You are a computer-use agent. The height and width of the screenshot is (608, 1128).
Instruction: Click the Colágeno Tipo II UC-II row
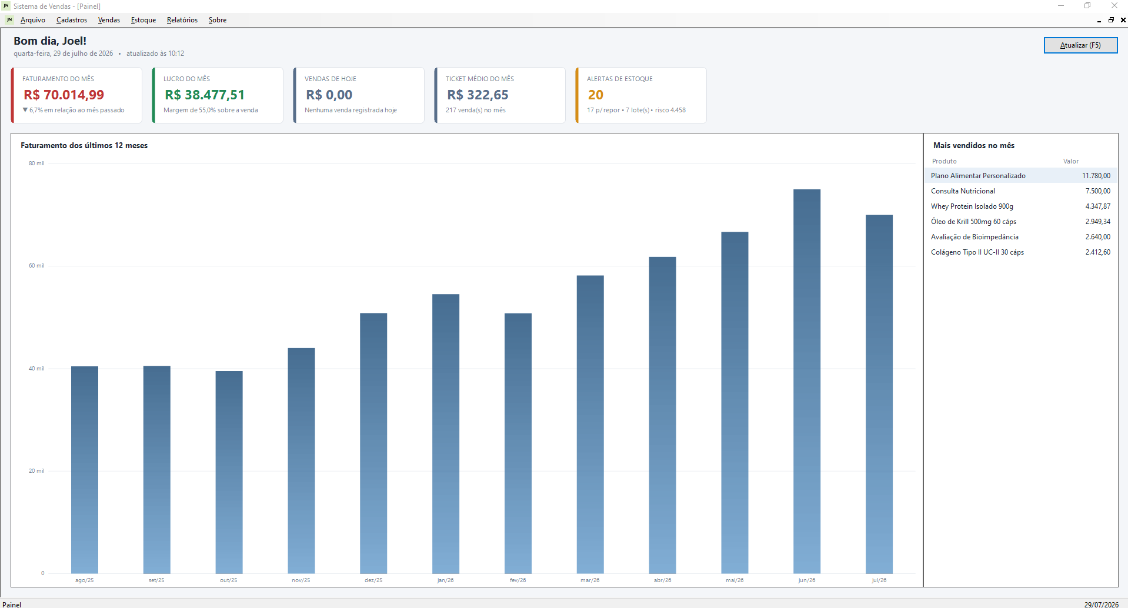pyautogui.click(x=1020, y=252)
